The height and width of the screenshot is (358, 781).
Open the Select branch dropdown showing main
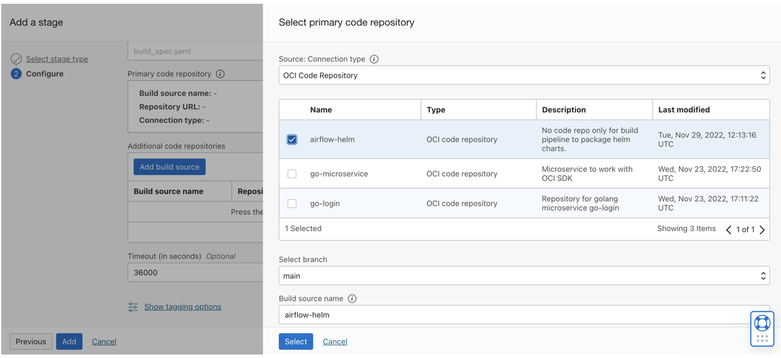point(524,276)
